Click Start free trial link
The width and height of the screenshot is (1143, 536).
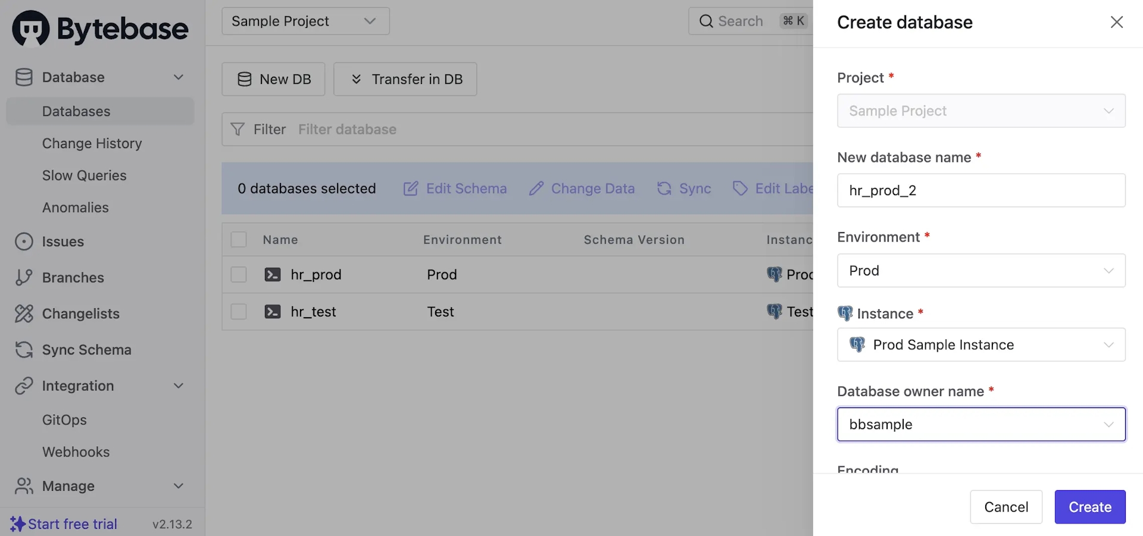pyautogui.click(x=73, y=524)
